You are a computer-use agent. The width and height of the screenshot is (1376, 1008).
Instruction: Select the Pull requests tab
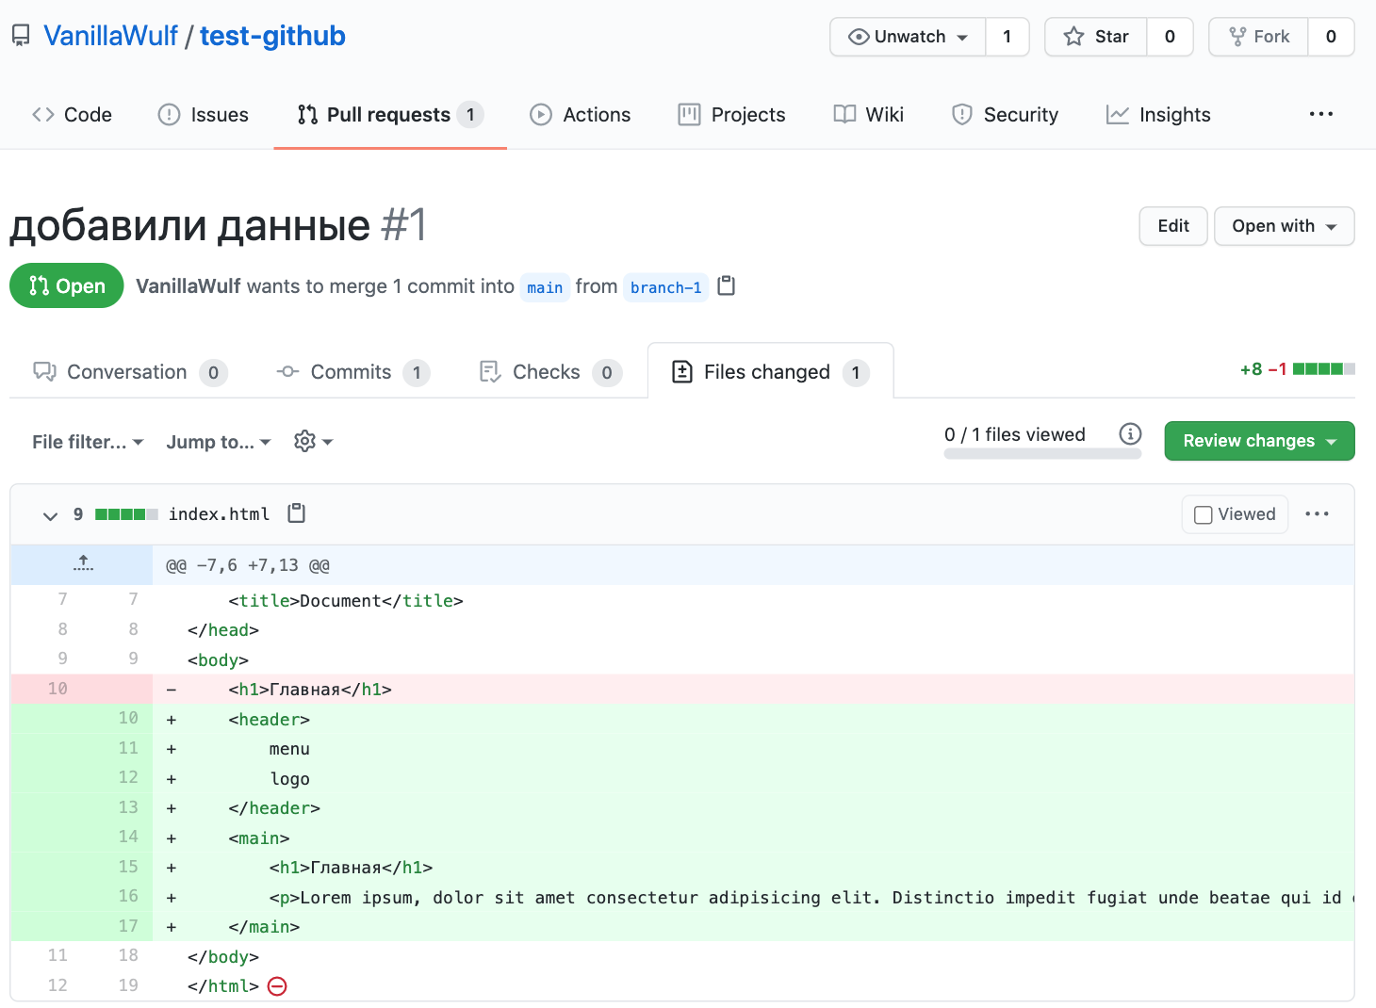[390, 115]
